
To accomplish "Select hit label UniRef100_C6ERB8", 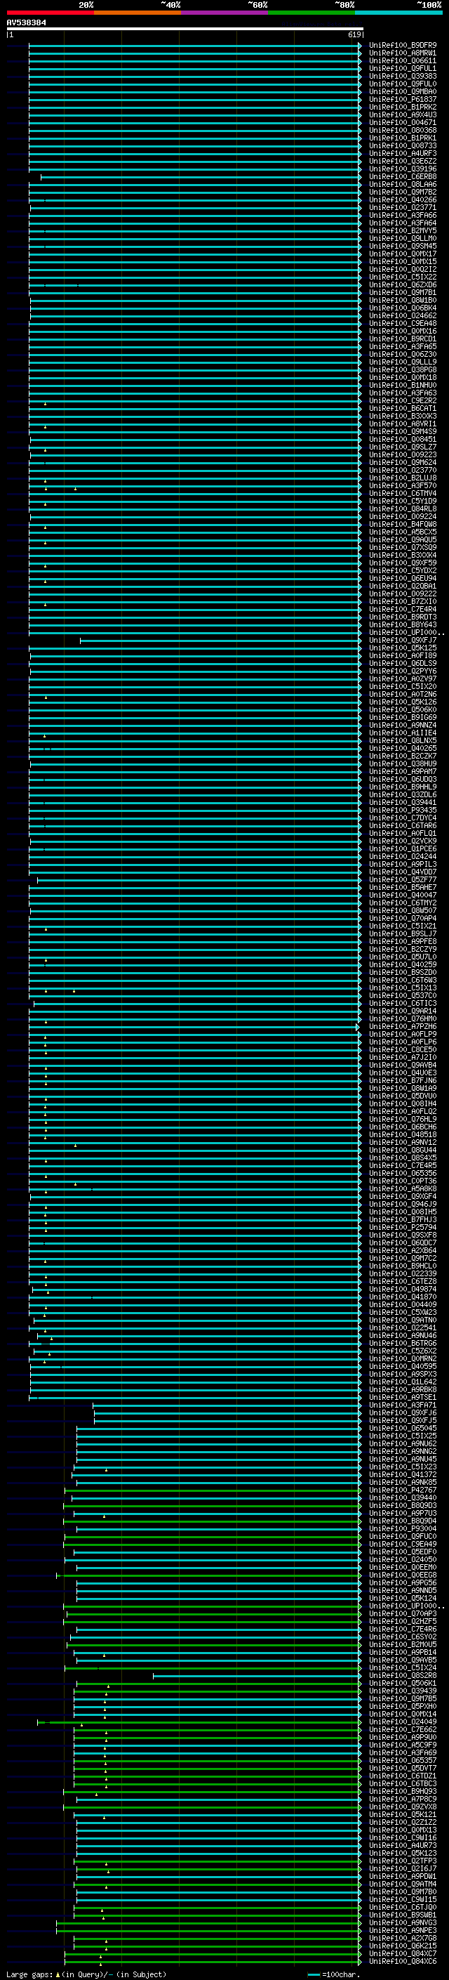I will 402,177.
